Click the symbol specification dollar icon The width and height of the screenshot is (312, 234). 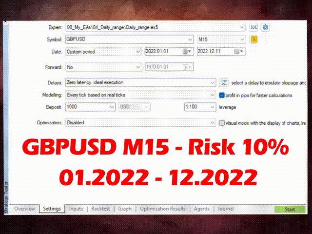point(254,39)
